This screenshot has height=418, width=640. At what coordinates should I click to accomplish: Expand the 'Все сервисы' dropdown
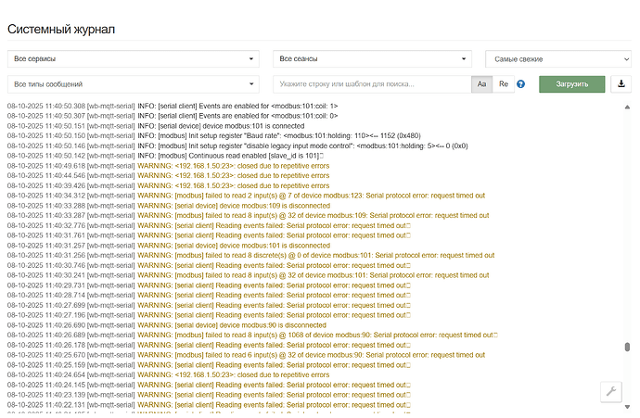tap(133, 59)
